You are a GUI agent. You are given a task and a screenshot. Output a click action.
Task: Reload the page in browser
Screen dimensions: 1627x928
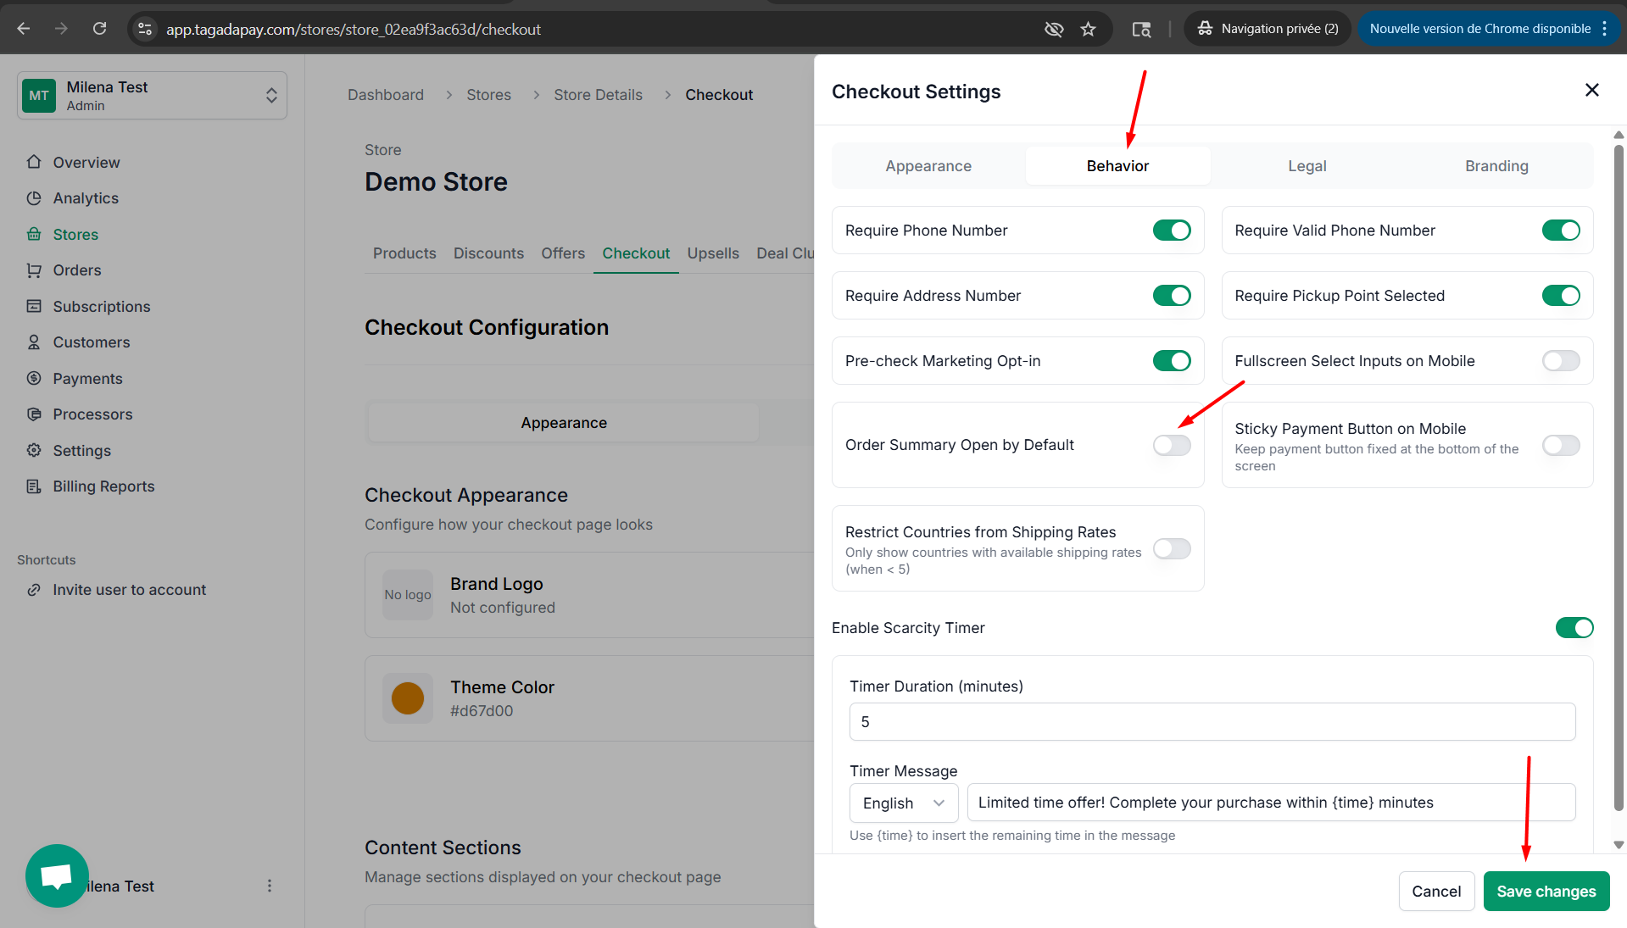tap(99, 29)
